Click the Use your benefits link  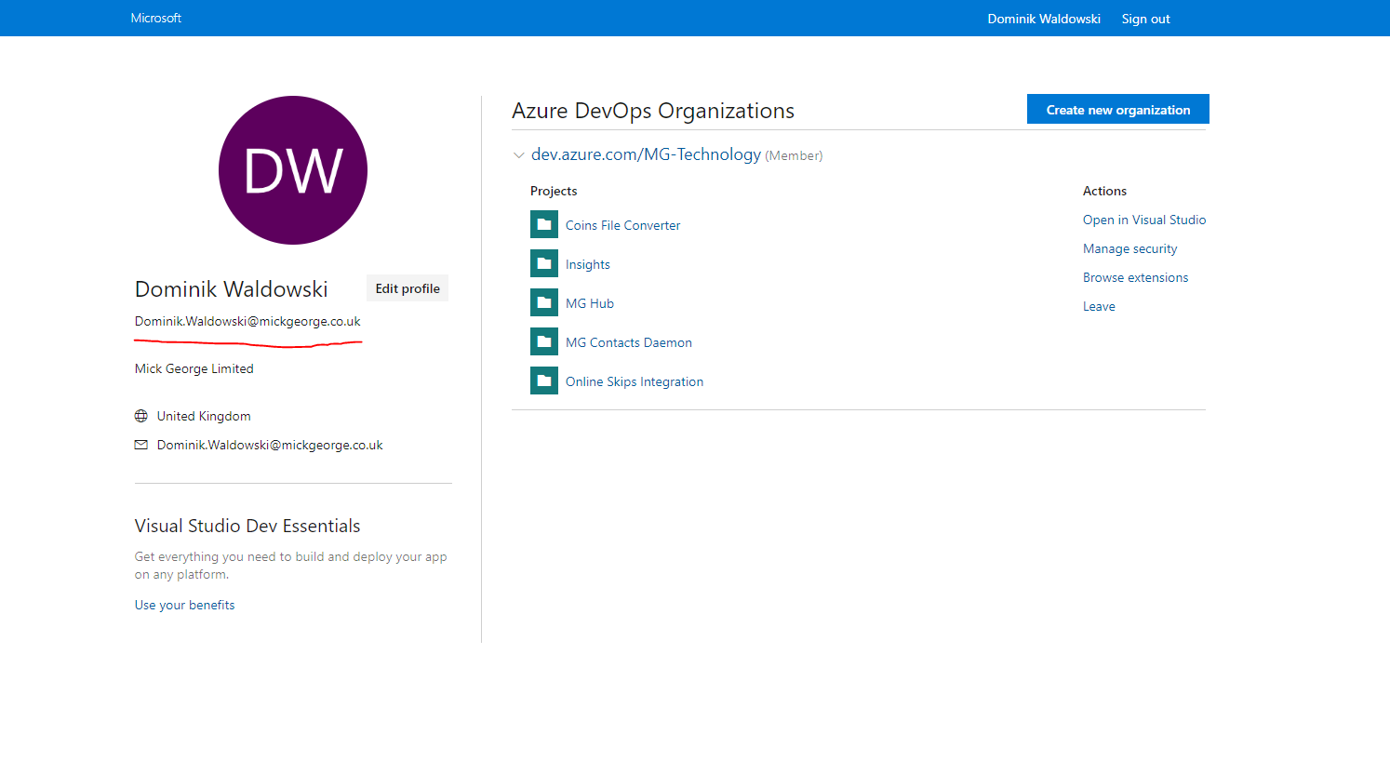pyautogui.click(x=184, y=605)
